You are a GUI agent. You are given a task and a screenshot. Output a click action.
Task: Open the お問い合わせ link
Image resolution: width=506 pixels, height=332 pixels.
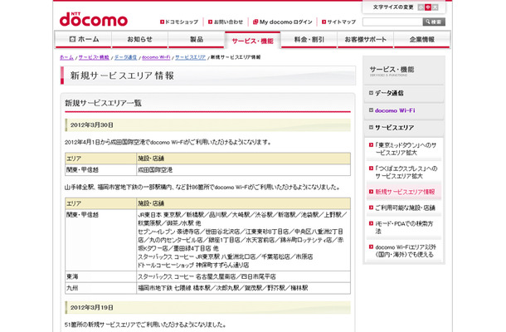coord(228,22)
